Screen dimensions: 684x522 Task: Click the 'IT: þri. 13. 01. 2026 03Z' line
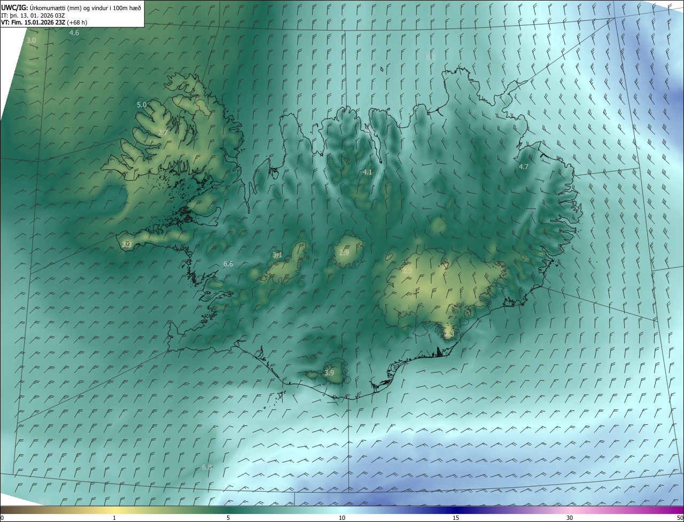[x=33, y=15]
